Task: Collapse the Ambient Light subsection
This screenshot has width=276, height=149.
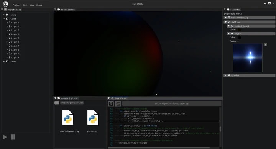Action: pyautogui.click(x=228, y=26)
